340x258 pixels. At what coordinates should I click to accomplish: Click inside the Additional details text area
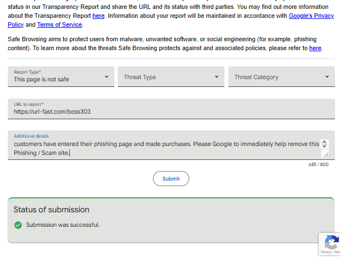coord(162,148)
